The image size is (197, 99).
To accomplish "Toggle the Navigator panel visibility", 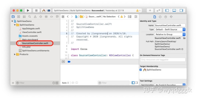I will pos(167,10).
